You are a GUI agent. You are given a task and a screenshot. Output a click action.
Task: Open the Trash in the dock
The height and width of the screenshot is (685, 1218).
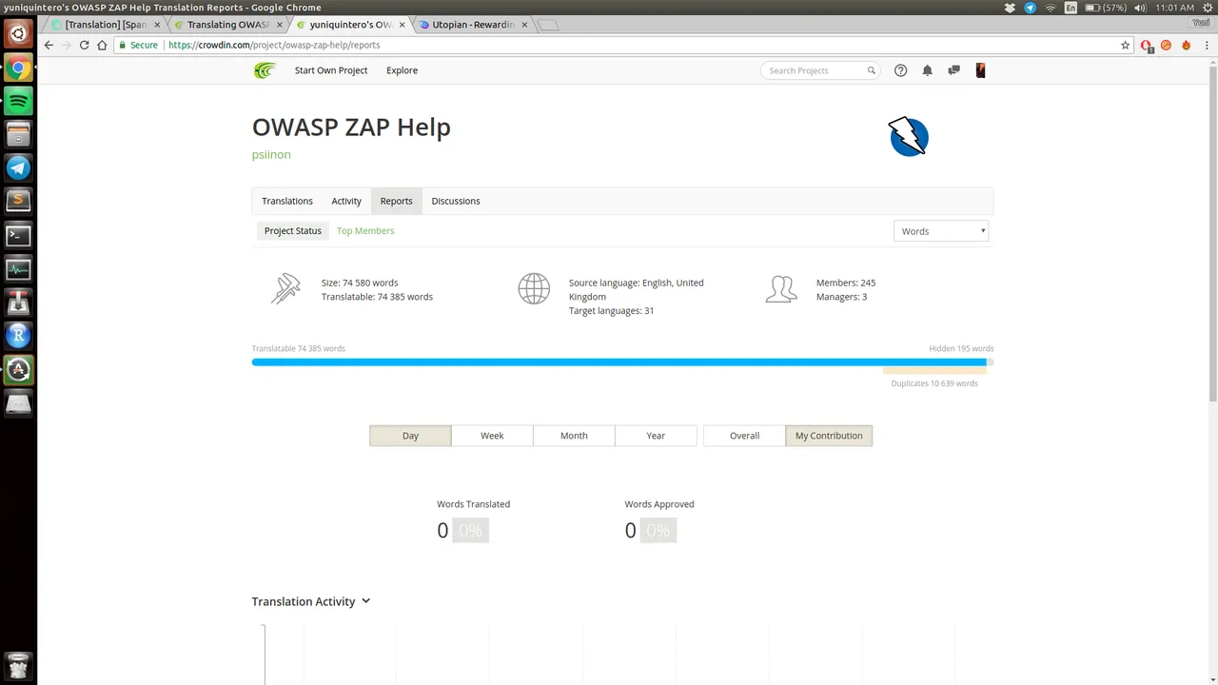[18, 665]
